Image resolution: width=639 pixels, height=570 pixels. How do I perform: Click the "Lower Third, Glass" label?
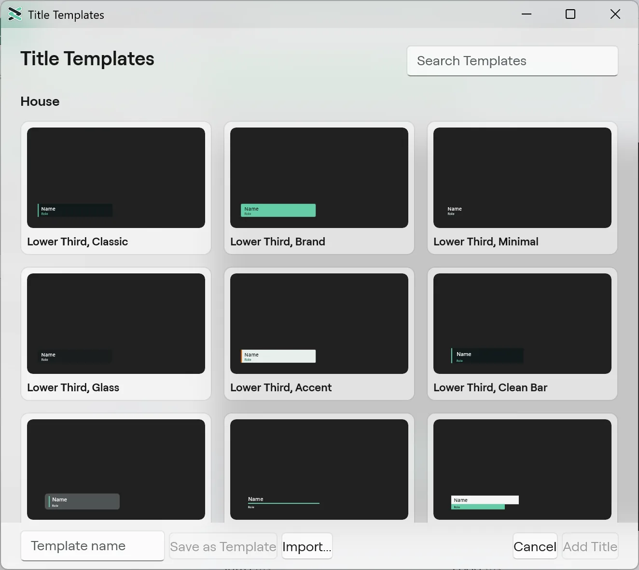pos(73,387)
